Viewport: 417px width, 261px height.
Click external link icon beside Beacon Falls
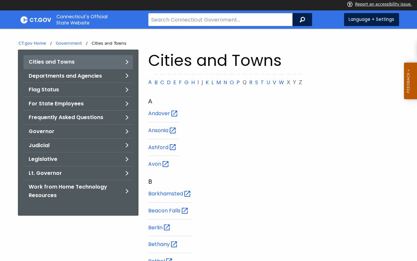185,211
